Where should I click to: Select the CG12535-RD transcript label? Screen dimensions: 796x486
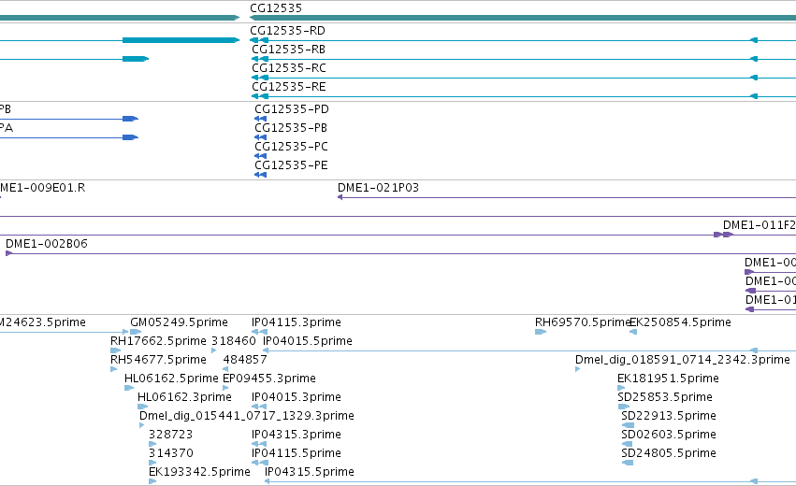[x=287, y=31]
